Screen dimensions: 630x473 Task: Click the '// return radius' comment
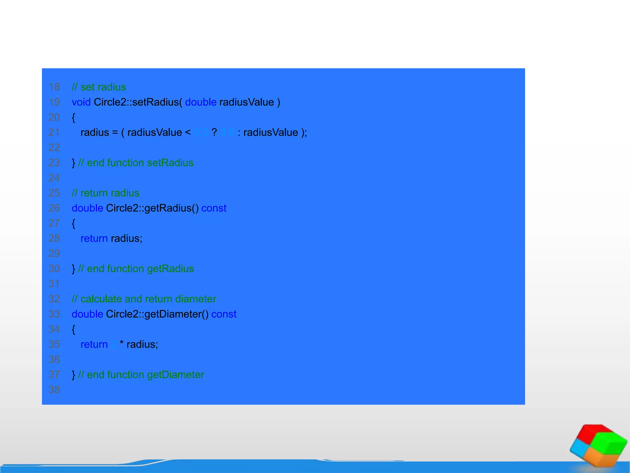106,193
